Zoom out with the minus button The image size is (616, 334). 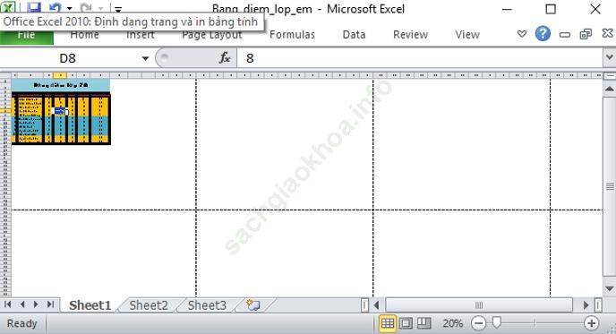pos(478,323)
